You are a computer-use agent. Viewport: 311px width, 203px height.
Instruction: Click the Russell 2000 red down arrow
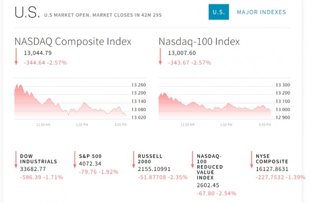coord(134,159)
